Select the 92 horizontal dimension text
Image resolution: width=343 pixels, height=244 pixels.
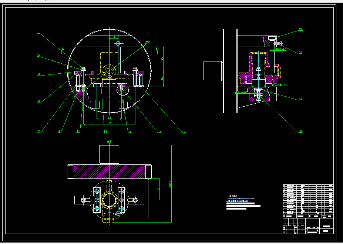pyautogui.click(x=109, y=123)
